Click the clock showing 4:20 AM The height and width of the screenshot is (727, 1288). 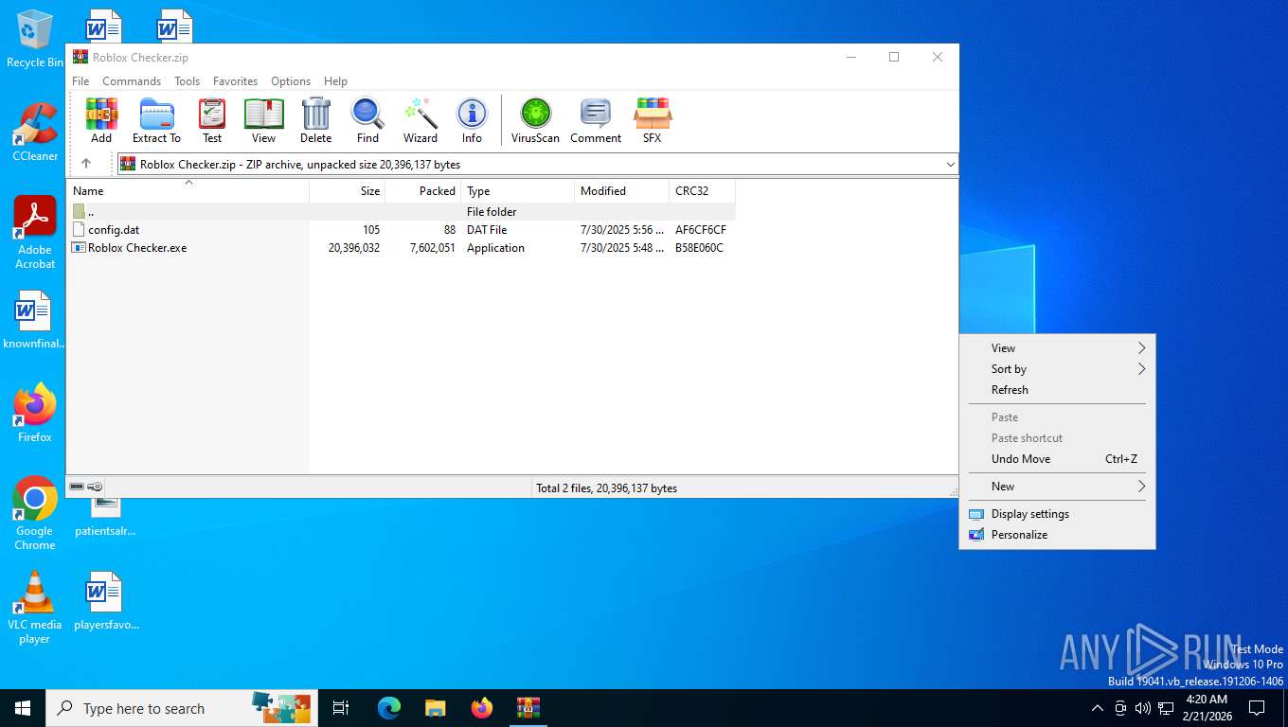coord(1207,700)
